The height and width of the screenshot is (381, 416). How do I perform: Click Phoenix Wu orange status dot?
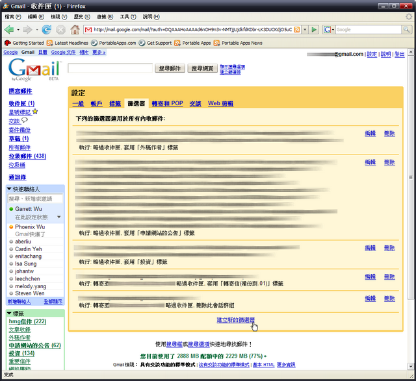[11, 227]
